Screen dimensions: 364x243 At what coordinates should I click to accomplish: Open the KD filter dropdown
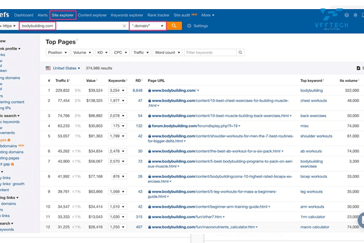click(x=103, y=53)
